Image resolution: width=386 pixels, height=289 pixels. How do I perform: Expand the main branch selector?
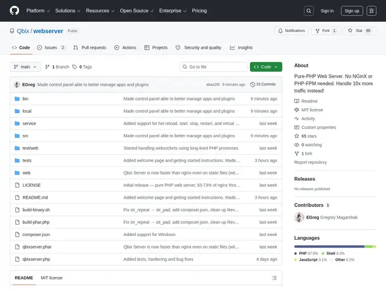coord(25,67)
